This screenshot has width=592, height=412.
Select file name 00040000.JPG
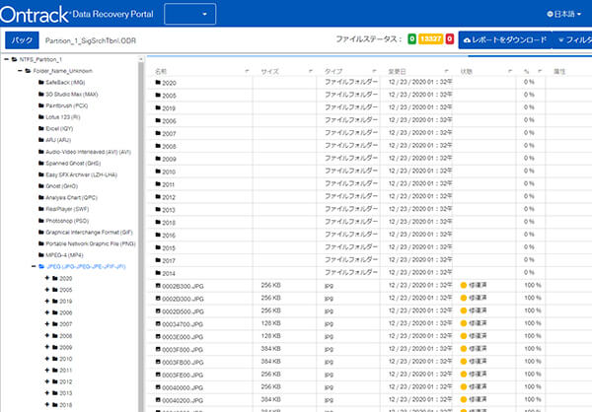tap(183, 388)
